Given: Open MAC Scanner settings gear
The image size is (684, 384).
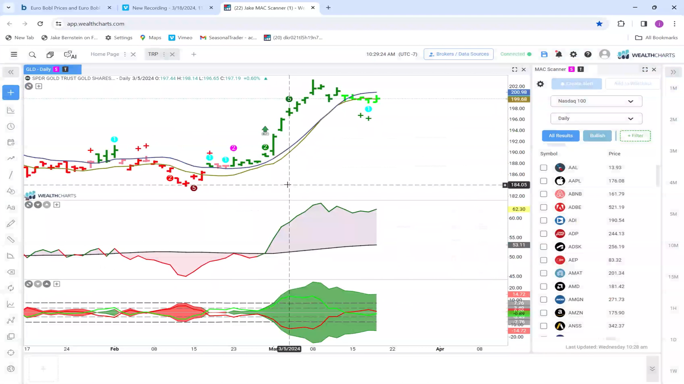Looking at the screenshot, I should tap(540, 84).
